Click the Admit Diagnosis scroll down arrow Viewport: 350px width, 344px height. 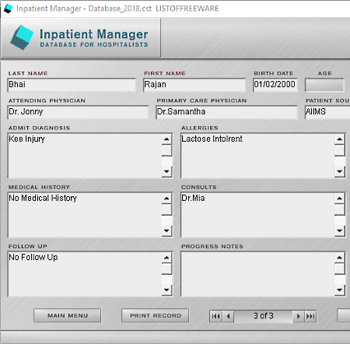click(x=166, y=171)
